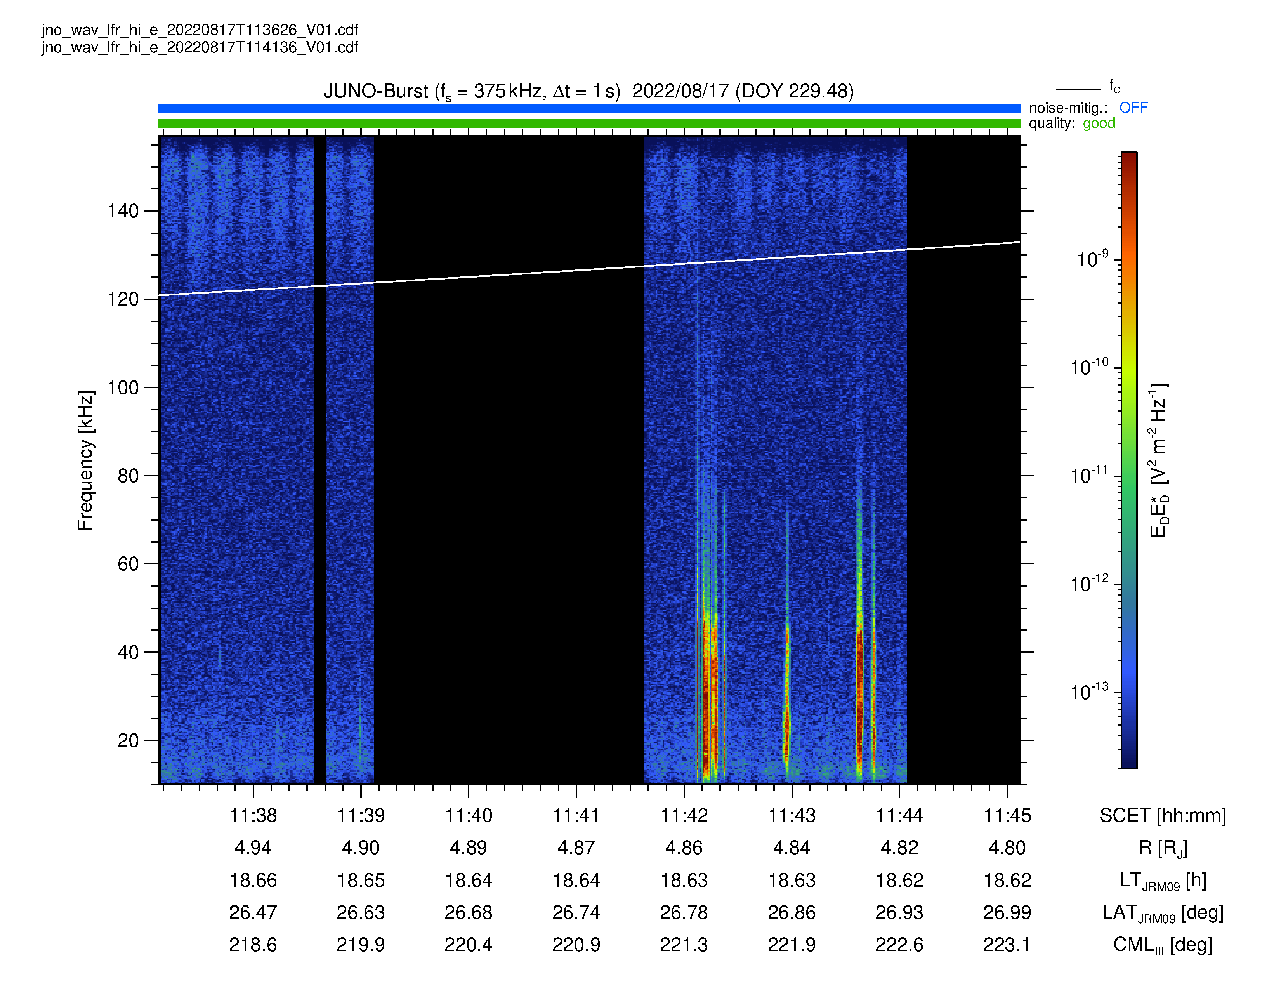Click the green quality status bar

pyautogui.click(x=589, y=124)
